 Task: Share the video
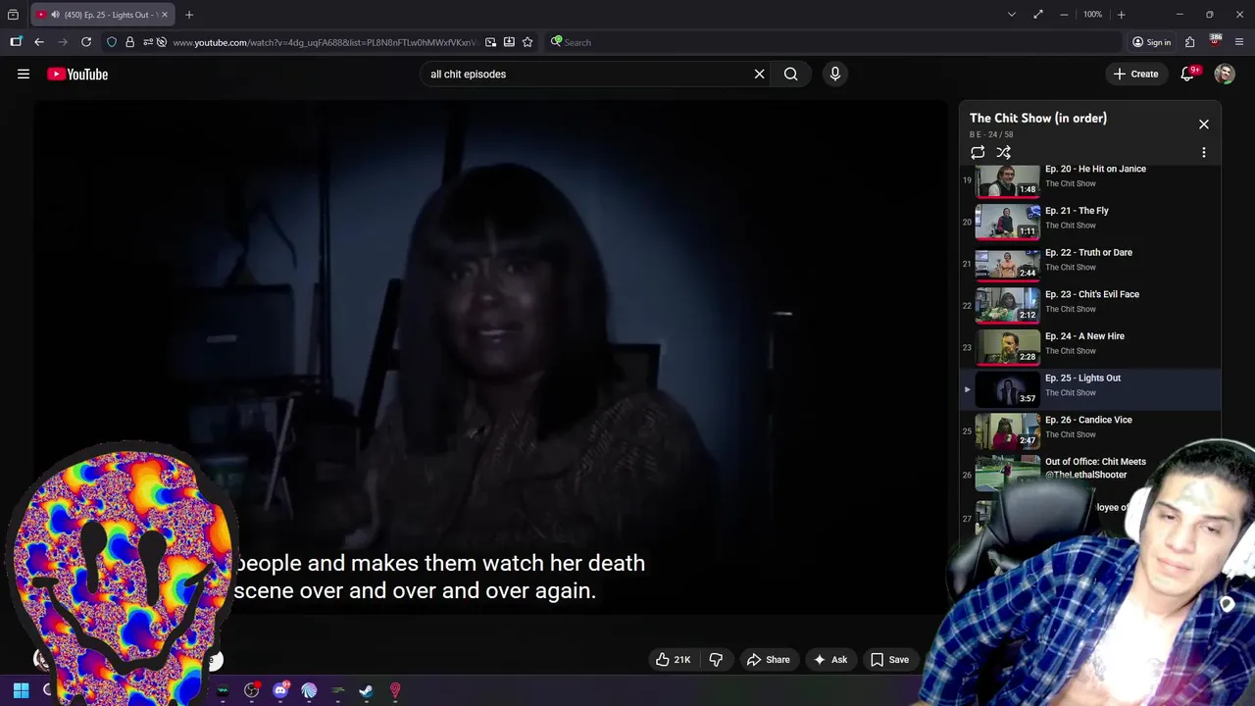768,660
